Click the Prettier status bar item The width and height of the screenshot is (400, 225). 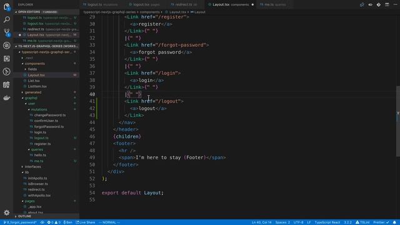[381, 222]
